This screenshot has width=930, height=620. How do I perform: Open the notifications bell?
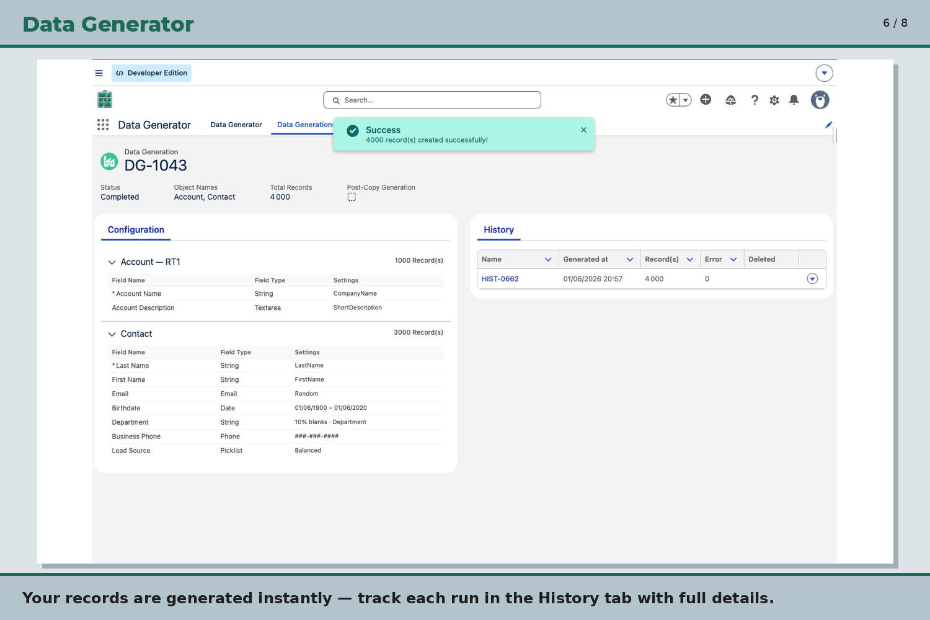pyautogui.click(x=794, y=100)
